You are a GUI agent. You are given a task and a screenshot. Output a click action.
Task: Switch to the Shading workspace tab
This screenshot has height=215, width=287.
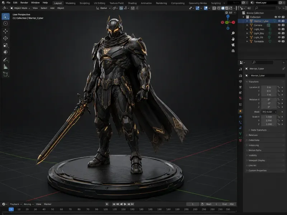(132, 3)
